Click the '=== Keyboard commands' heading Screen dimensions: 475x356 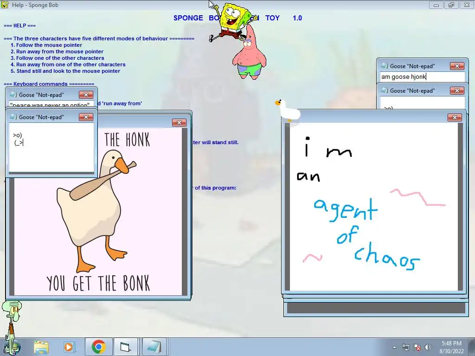coord(49,84)
